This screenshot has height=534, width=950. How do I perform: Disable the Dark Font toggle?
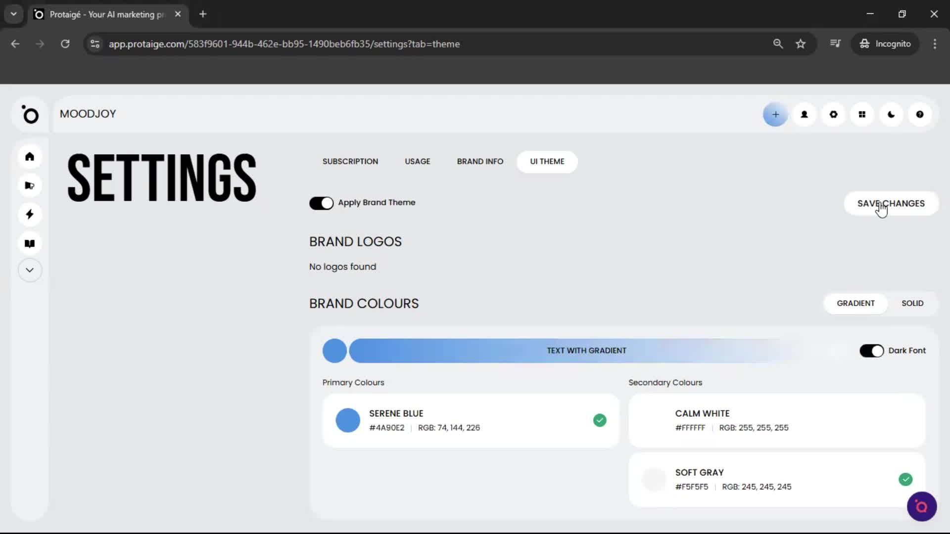coord(871,351)
